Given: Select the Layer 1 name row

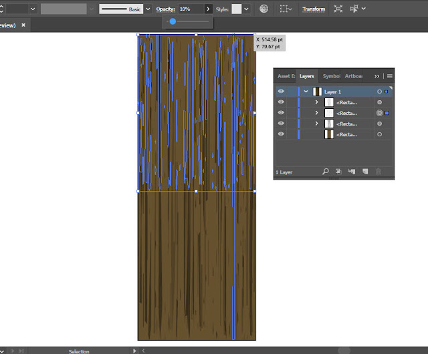Looking at the screenshot, I should (x=332, y=92).
